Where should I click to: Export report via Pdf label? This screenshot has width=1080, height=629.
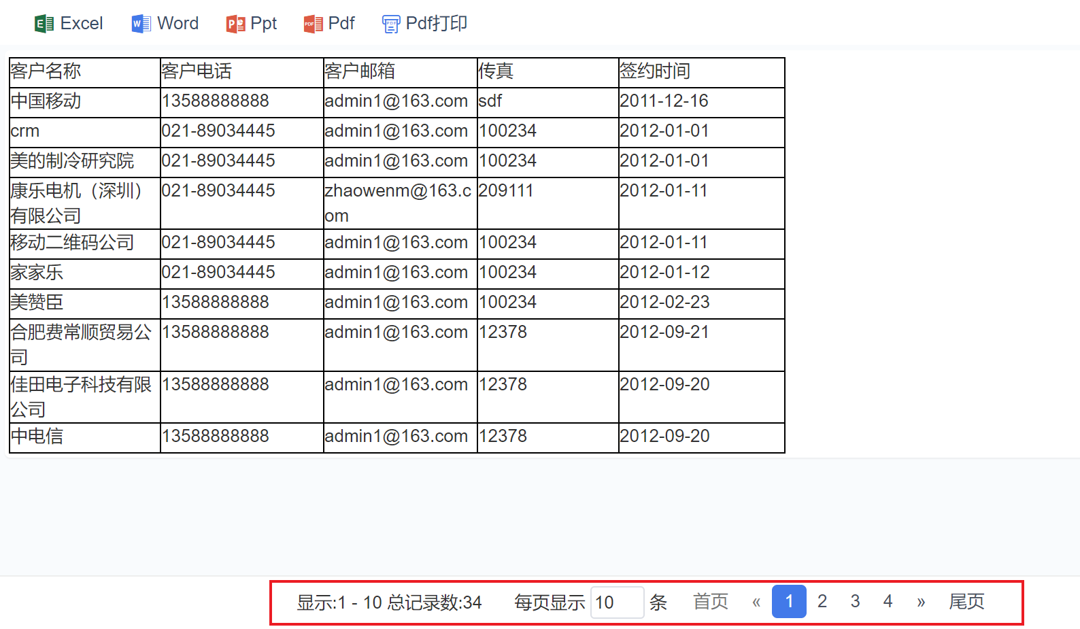coord(341,23)
